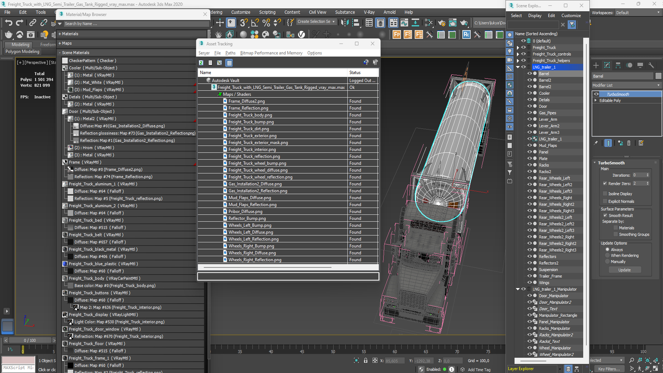663x373 pixels.
Task: Collapse the LNG_trailer_1_Manipulator layer
Action: (x=518, y=289)
